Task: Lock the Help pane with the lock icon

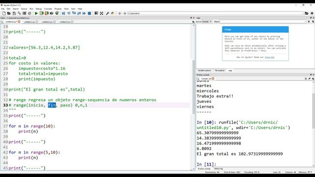Action: click(x=309, y=22)
